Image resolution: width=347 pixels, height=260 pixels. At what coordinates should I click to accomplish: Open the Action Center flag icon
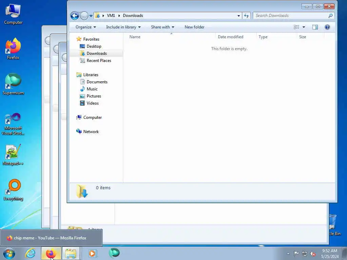[x=296, y=254]
